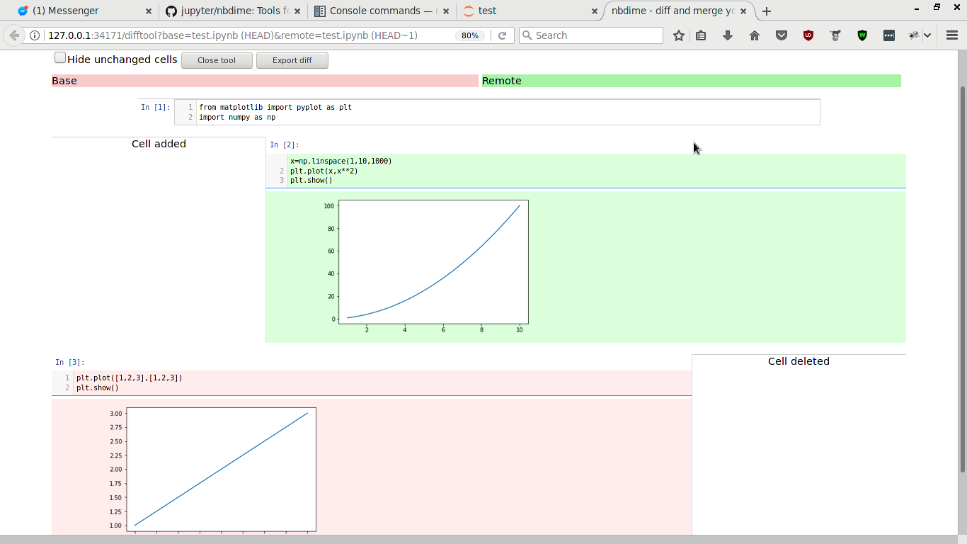The width and height of the screenshot is (967, 544).
Task: Reload the nbdime diff page
Action: pyautogui.click(x=503, y=35)
